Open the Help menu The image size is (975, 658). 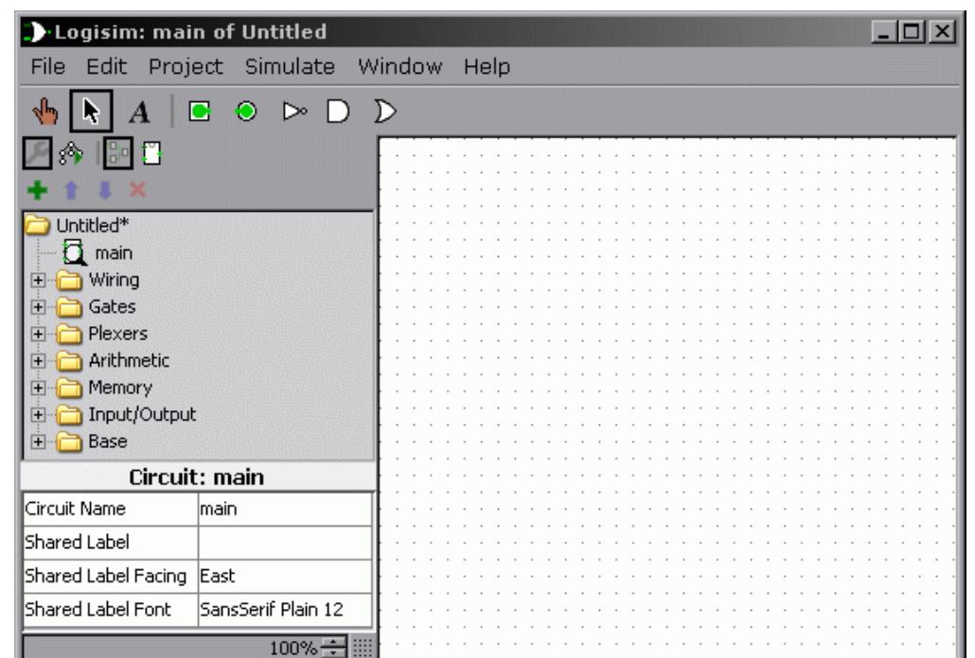(487, 66)
